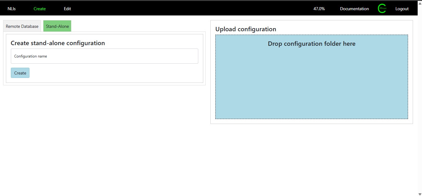The width and height of the screenshot is (422, 196).
Task: Click the 'Create stand-alone configuration' heading
Action: tap(58, 43)
